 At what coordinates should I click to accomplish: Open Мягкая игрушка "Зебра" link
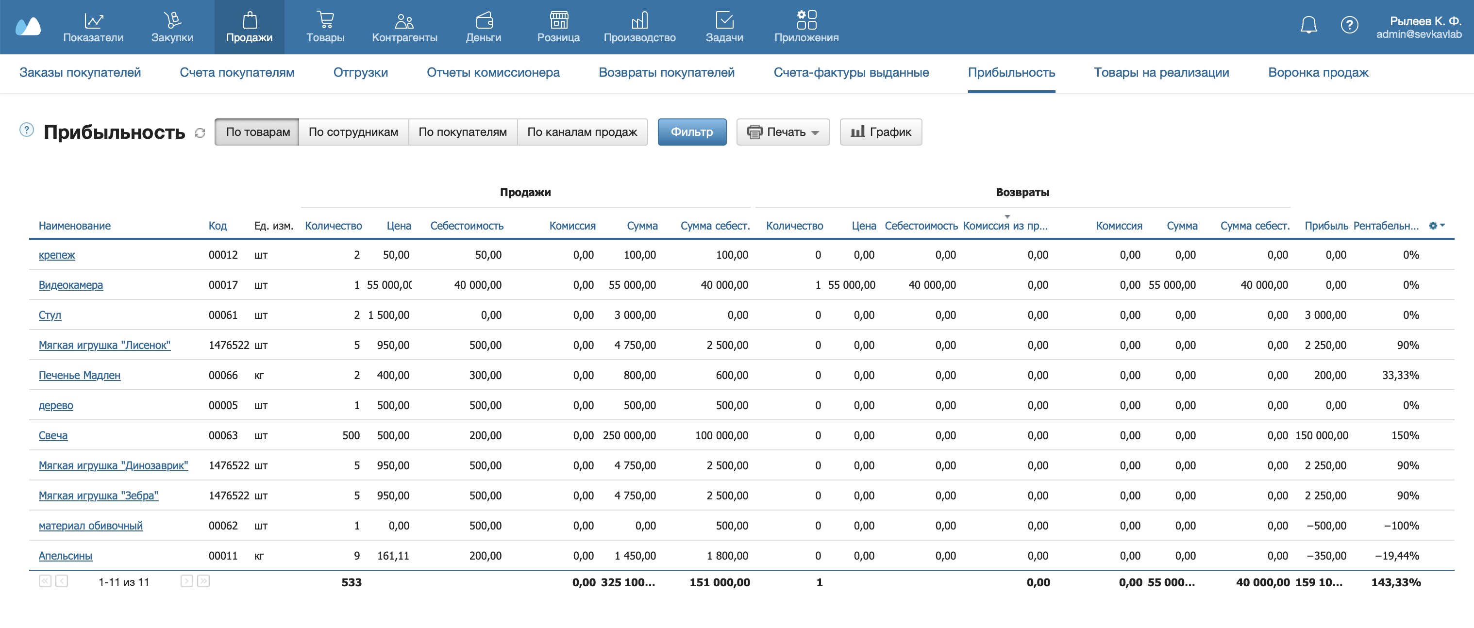[x=99, y=496]
